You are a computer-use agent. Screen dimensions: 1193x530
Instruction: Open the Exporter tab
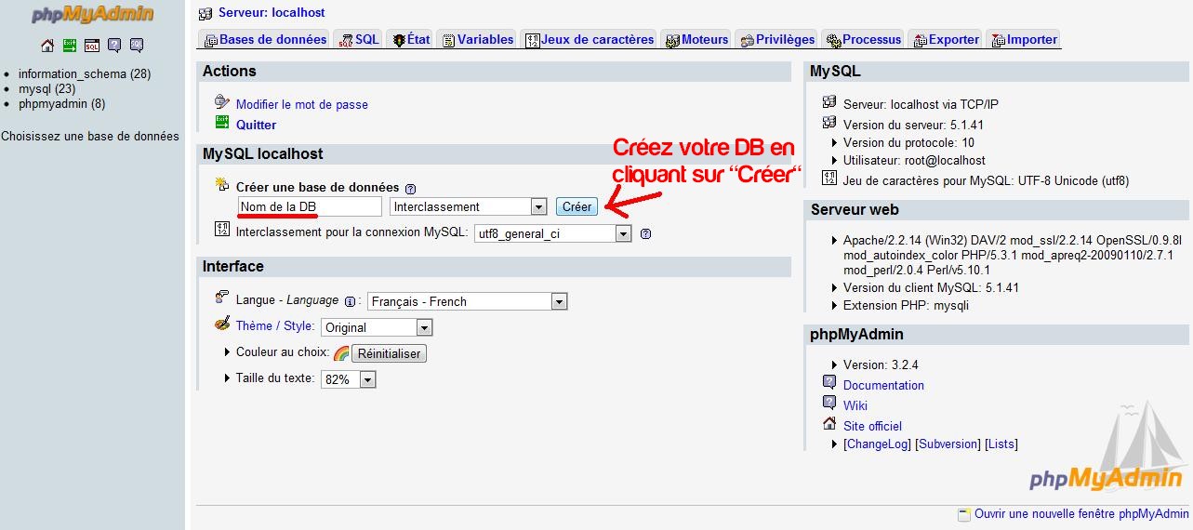(x=946, y=40)
